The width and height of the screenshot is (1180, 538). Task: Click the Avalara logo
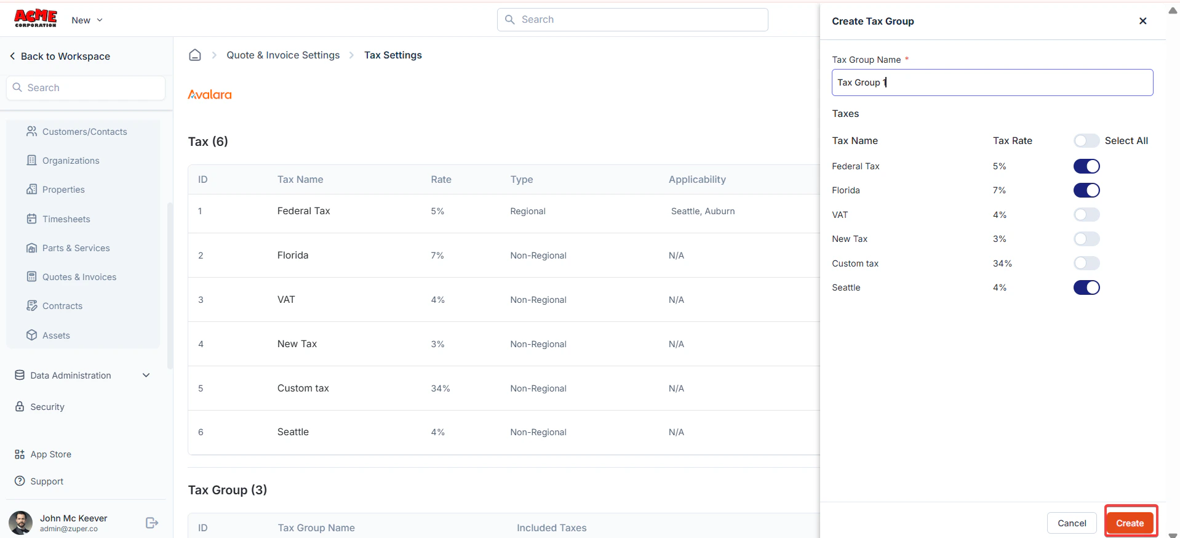210,94
